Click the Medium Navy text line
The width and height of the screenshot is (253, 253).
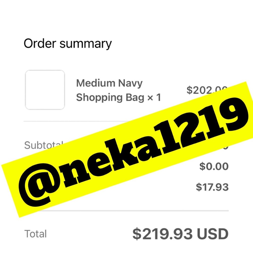pyautogui.click(x=109, y=83)
